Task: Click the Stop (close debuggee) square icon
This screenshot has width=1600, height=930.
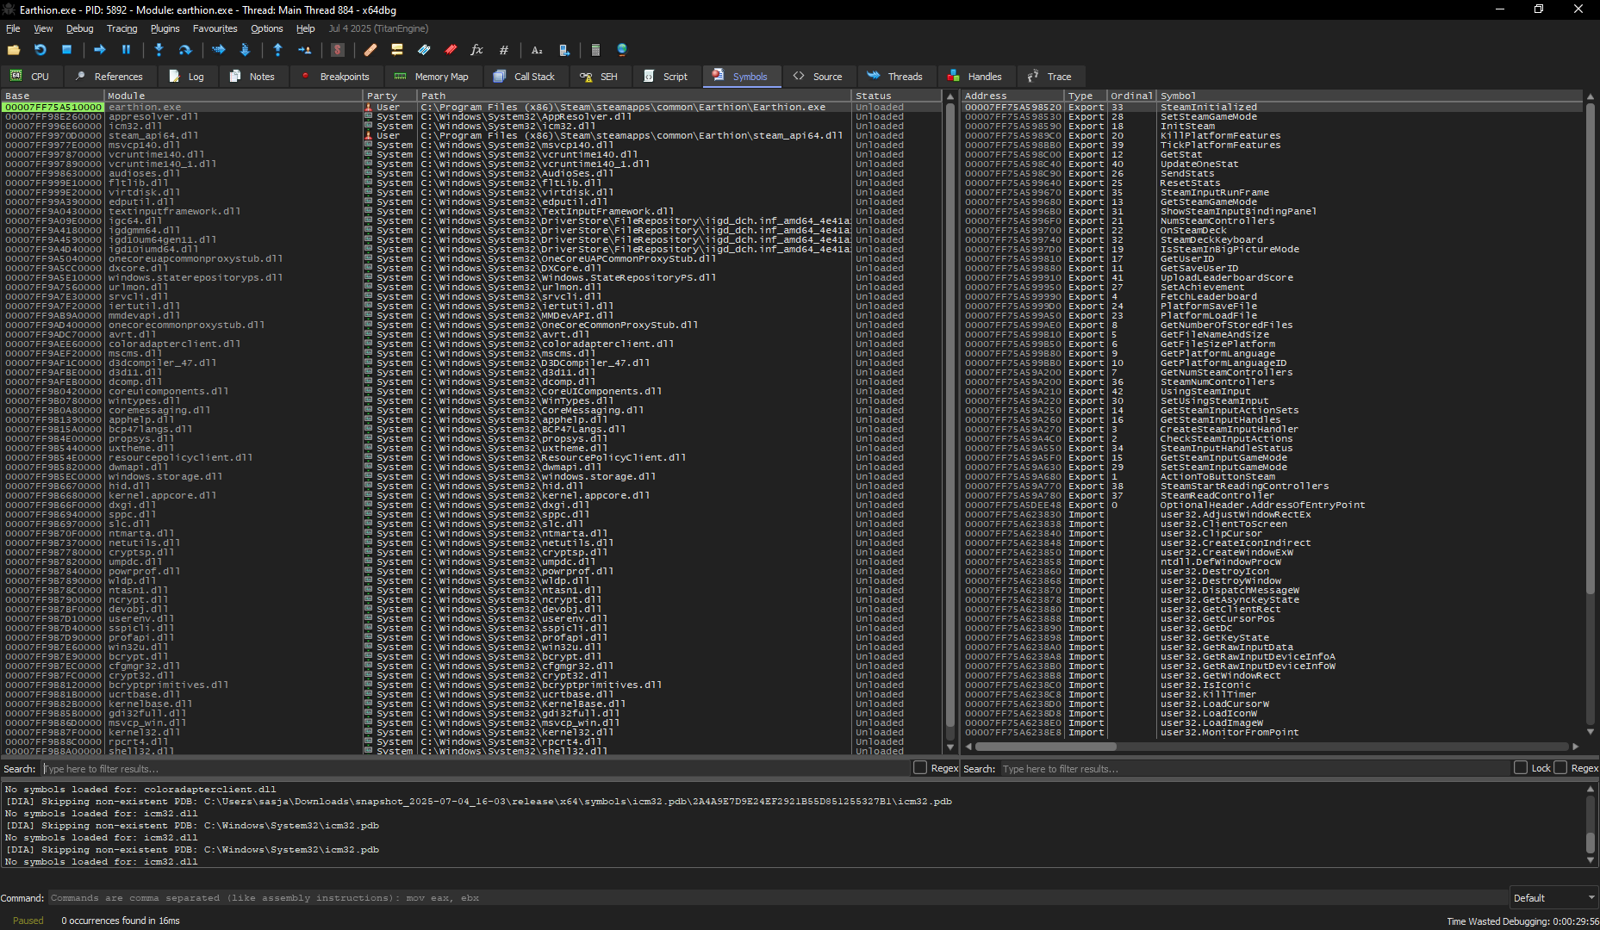Action: point(66,50)
